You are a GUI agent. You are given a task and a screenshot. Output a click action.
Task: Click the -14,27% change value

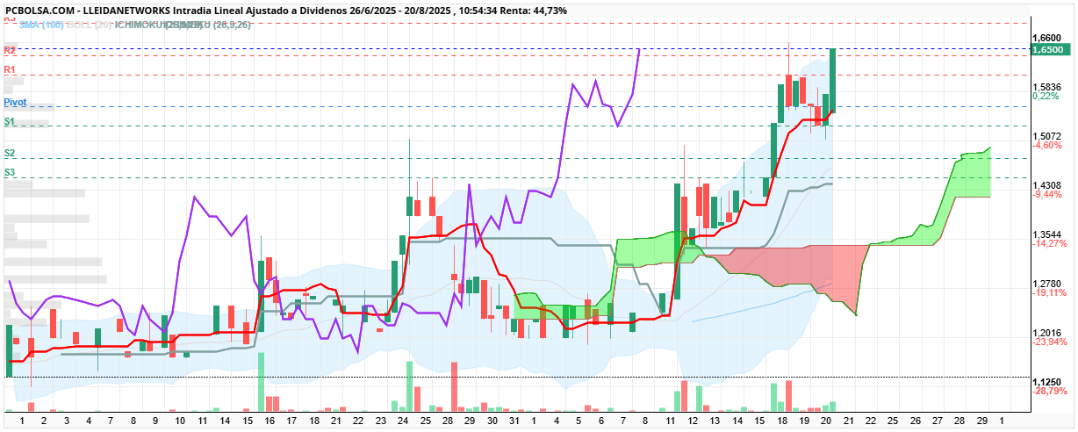click(1050, 244)
